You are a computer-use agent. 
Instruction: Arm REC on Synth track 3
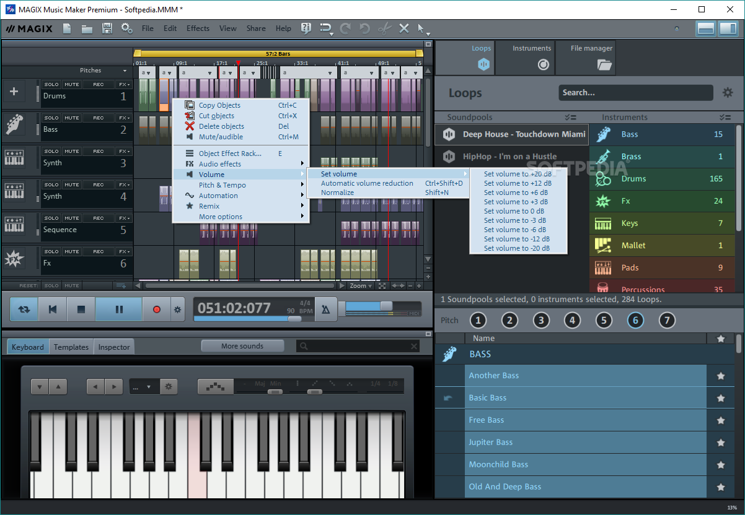click(x=99, y=151)
